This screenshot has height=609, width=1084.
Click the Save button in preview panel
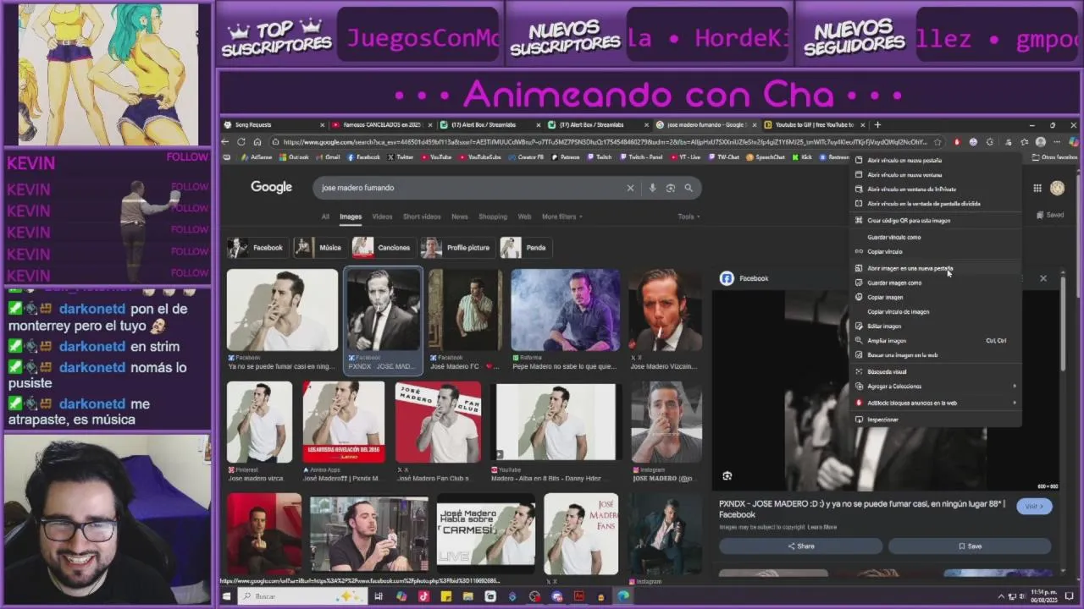(x=970, y=546)
